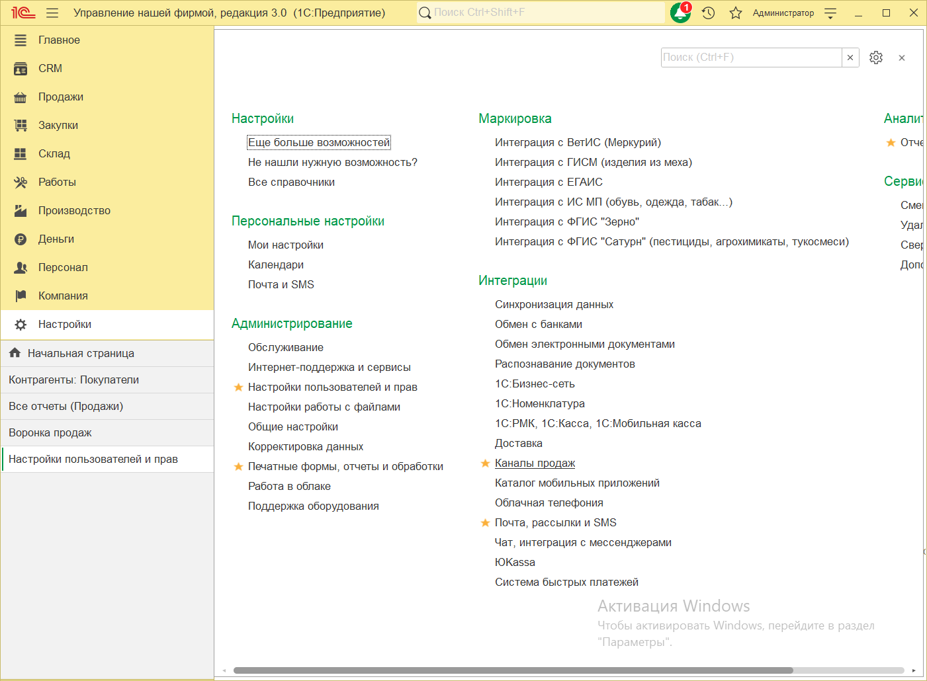Open Интеграция с ФГИС "Зерно"
Screen dimensions: 927x681
[567, 222]
